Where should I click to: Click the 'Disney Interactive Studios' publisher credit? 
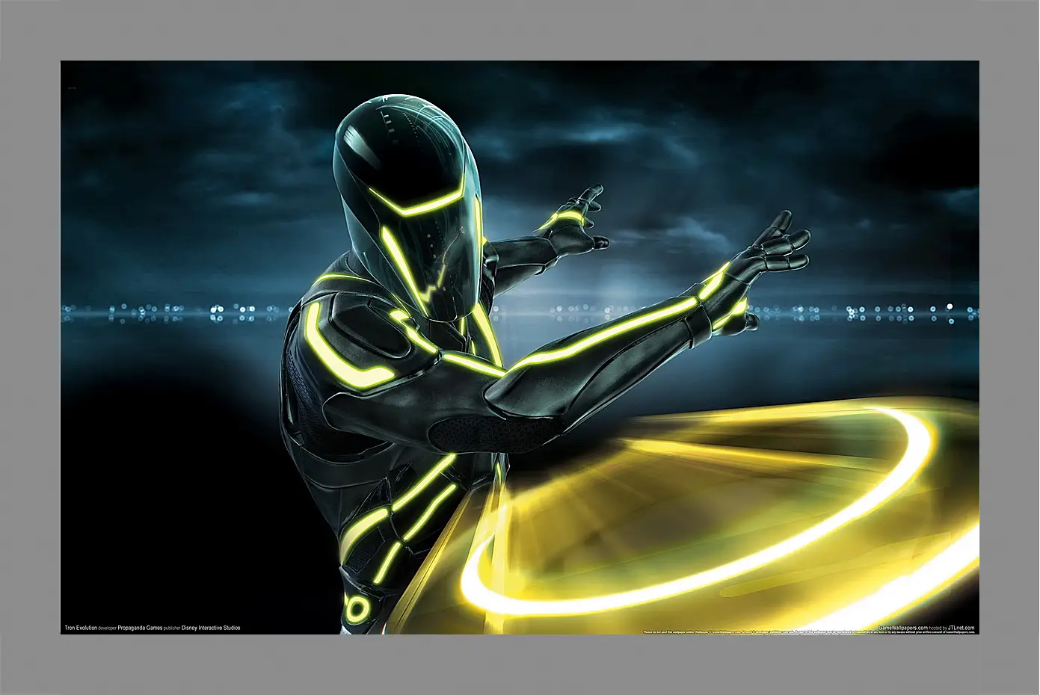click(x=211, y=628)
